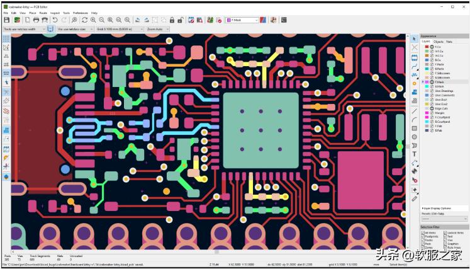The image size is (470, 269).
Task: Click the Refresh view icon
Action: click(84, 20)
